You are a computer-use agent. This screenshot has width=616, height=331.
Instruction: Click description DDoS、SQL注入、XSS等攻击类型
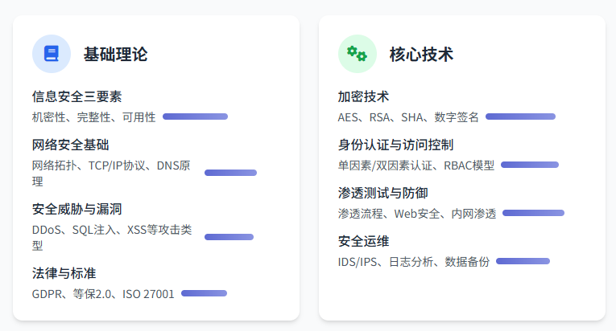(x=112, y=237)
